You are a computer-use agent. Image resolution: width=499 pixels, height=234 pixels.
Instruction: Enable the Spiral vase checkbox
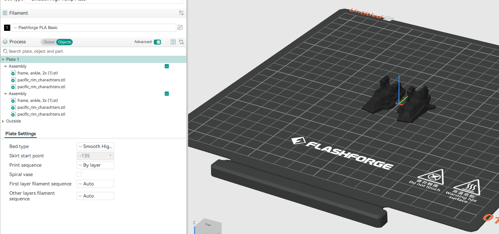click(x=79, y=174)
